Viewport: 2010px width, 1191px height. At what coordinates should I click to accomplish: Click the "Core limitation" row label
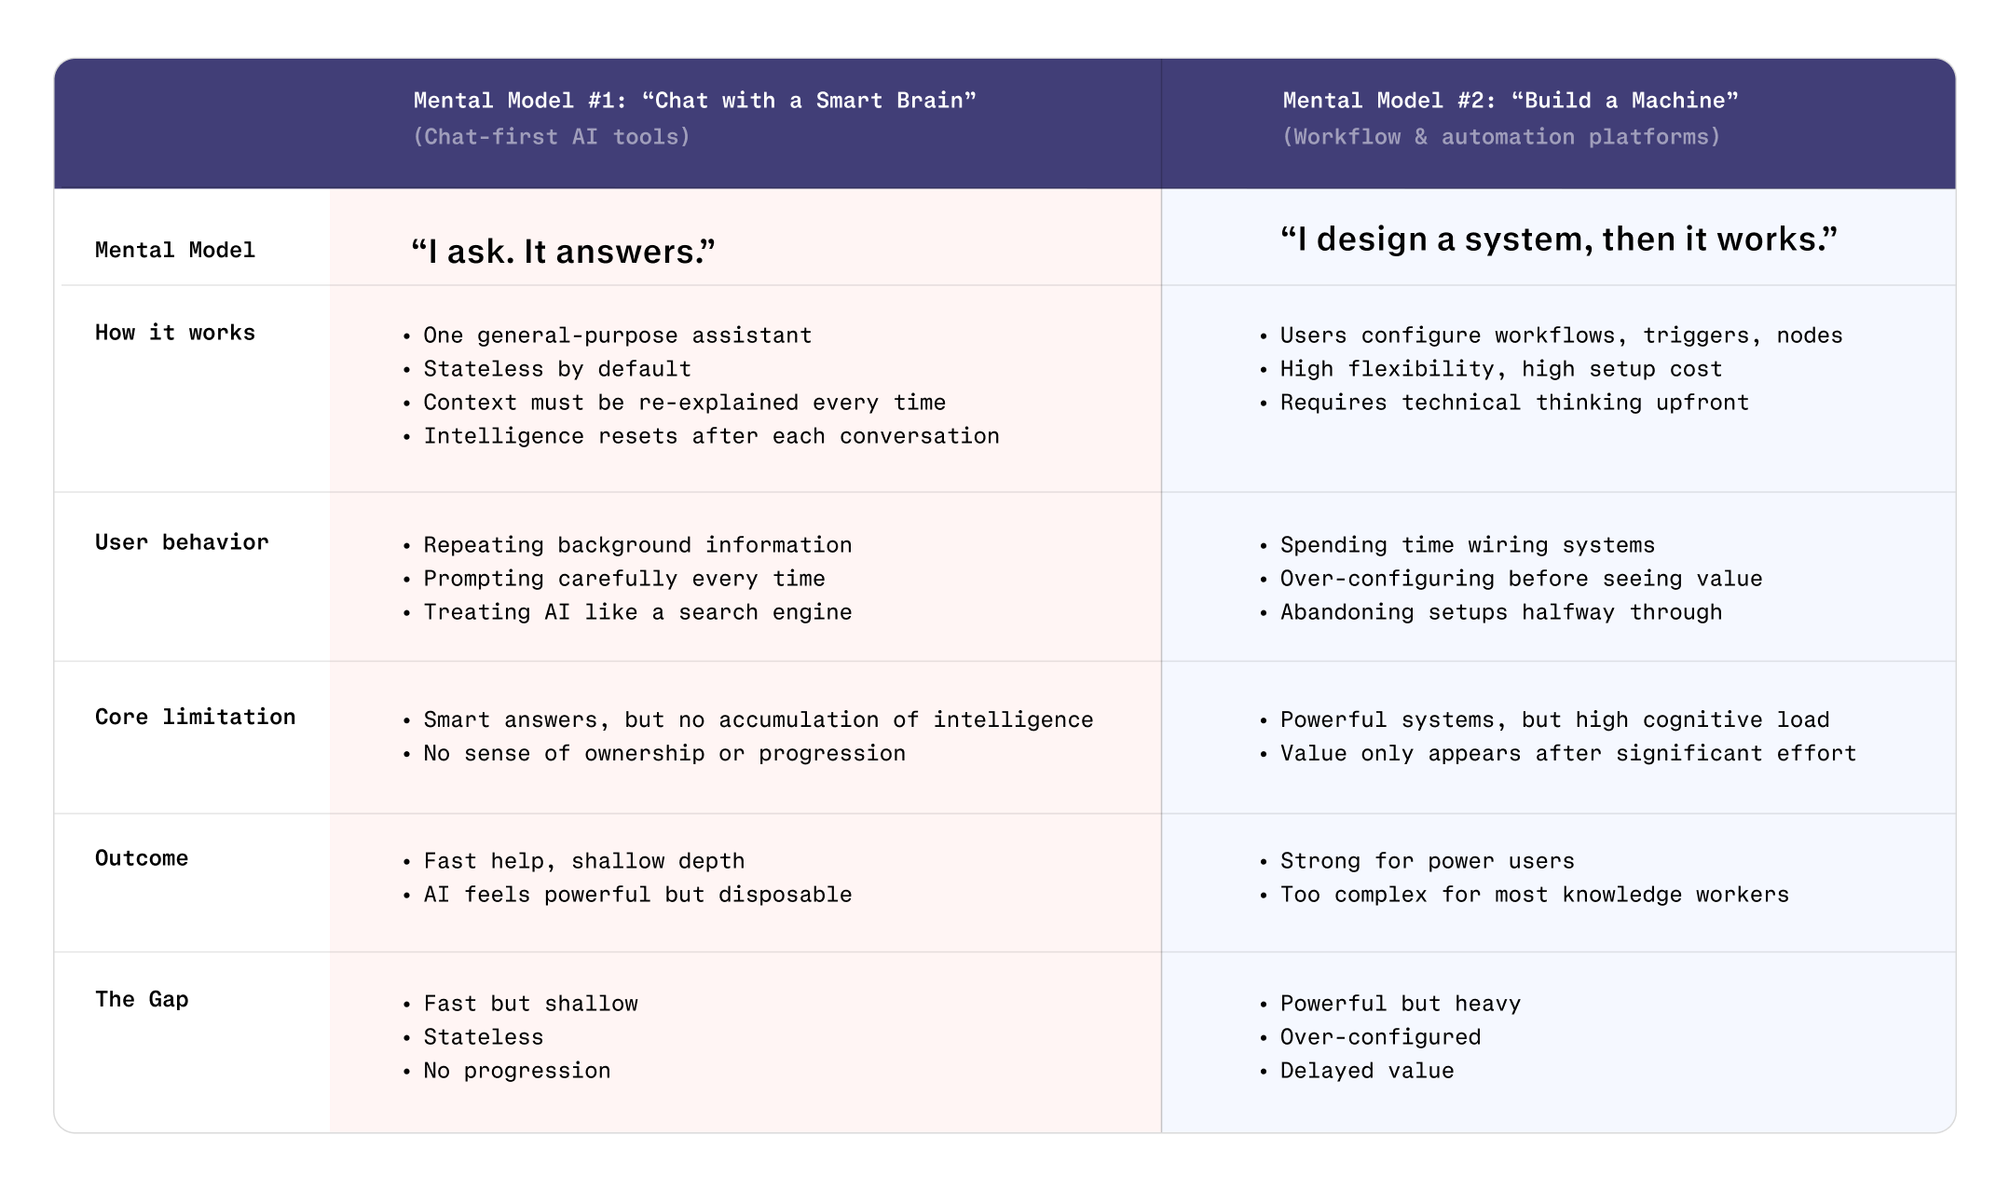tap(195, 717)
